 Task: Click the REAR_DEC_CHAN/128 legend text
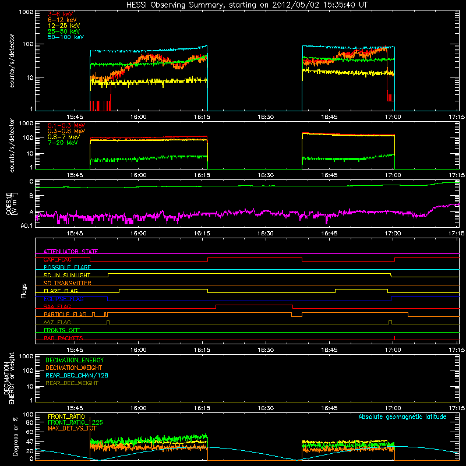(x=77, y=375)
